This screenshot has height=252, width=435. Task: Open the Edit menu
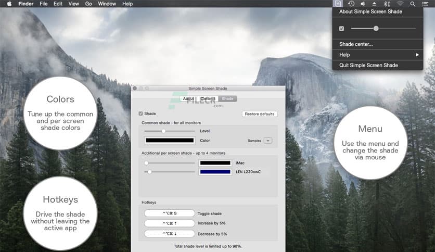(58, 4)
